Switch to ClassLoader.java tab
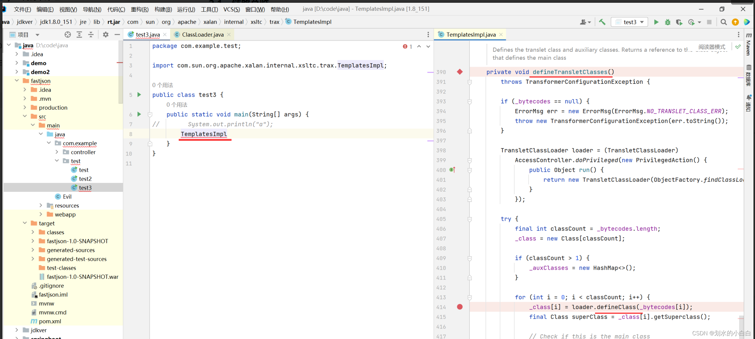755x339 pixels. coord(202,35)
